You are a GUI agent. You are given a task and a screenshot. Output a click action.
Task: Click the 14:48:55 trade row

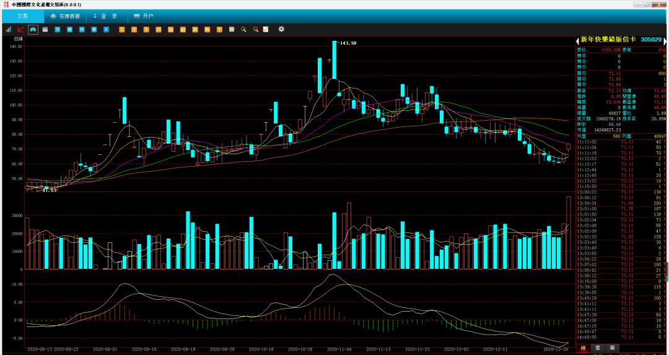click(x=621, y=337)
